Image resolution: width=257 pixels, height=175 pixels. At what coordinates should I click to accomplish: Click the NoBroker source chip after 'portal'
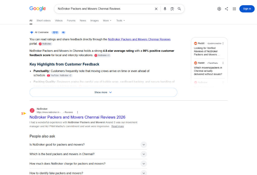pos(45,44)
